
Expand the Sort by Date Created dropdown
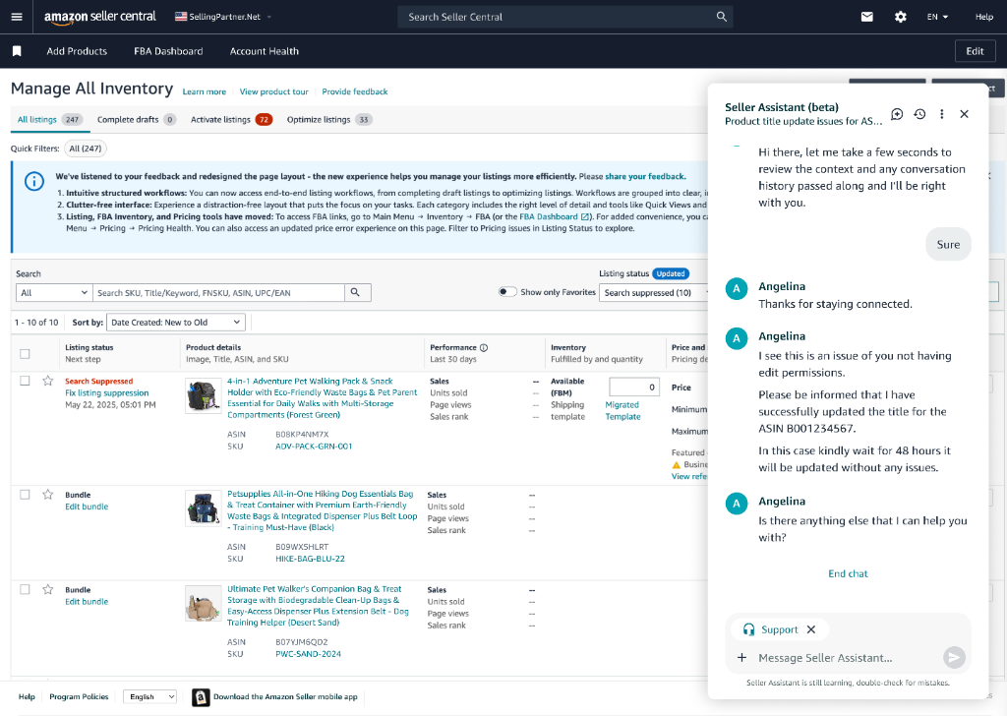click(176, 323)
